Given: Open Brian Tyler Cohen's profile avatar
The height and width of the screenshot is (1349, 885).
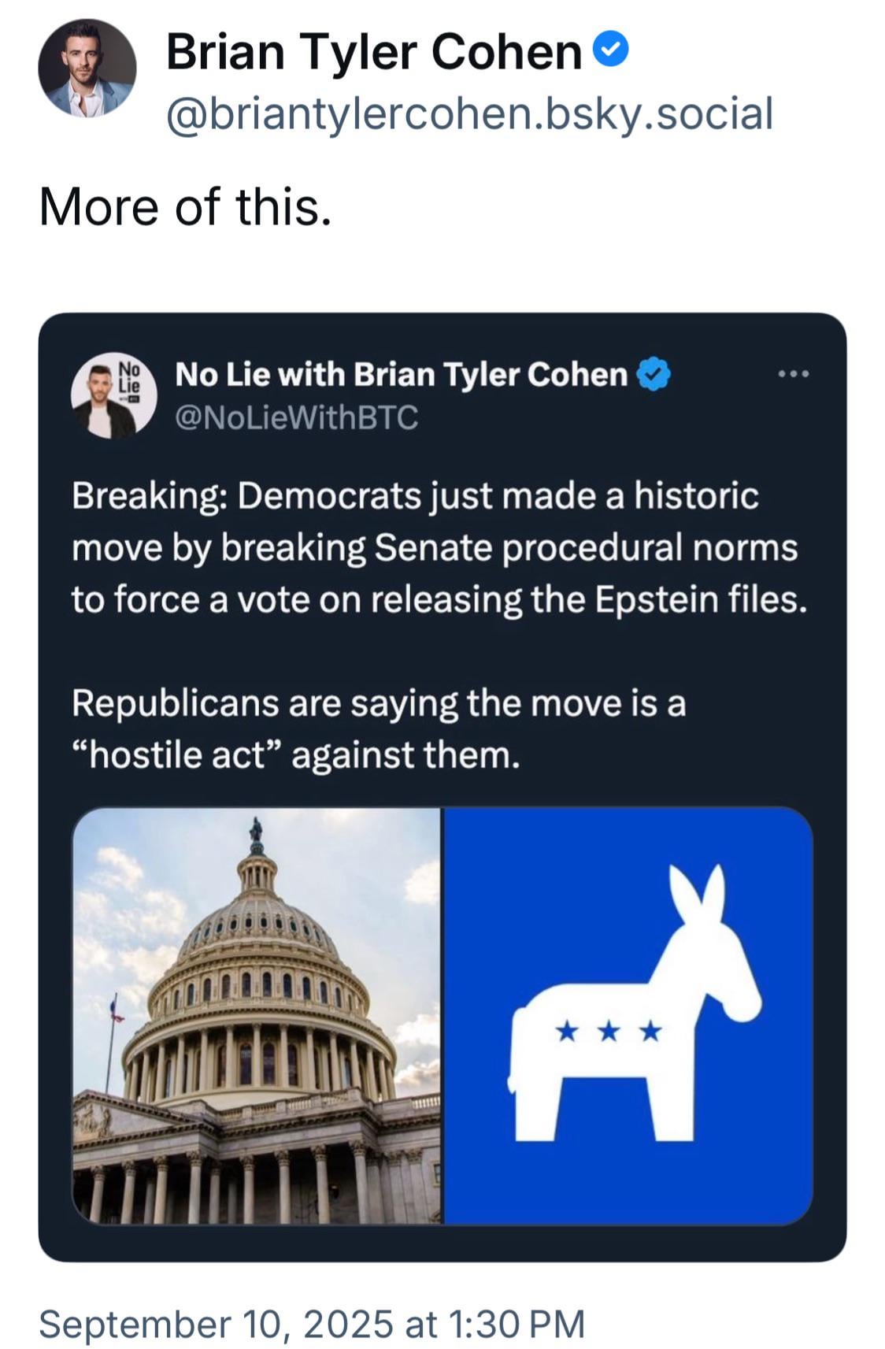Looking at the screenshot, I should pos(87,69).
